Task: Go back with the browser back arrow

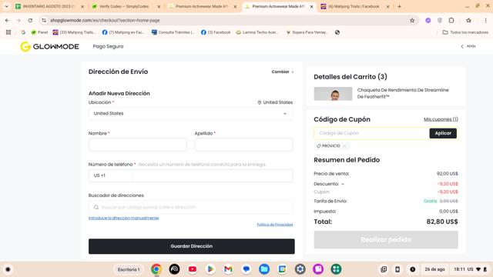Action: (7, 21)
